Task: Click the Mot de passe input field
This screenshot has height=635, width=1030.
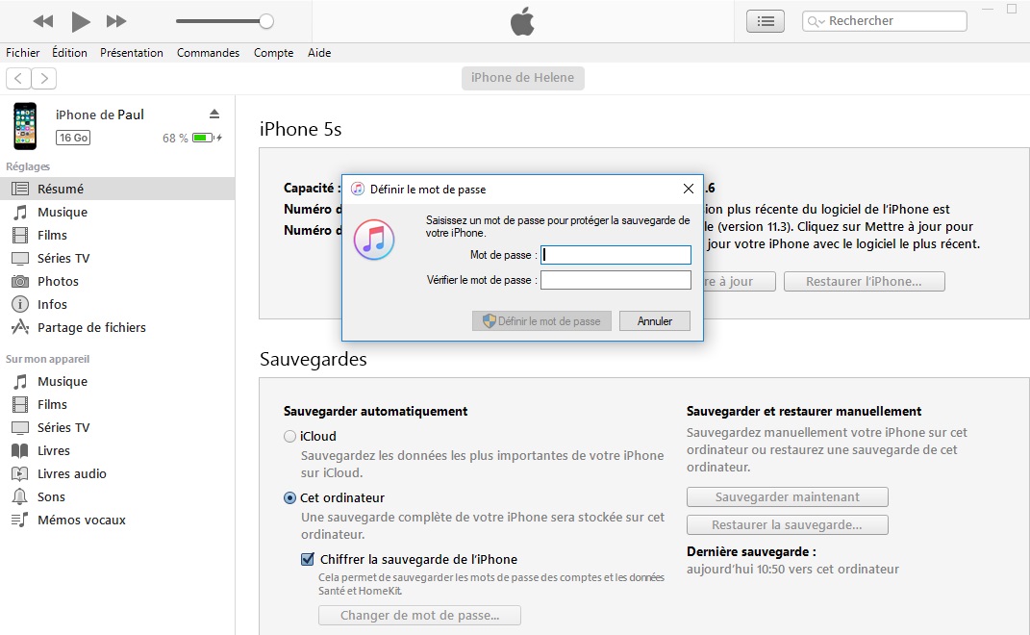Action: (x=615, y=255)
